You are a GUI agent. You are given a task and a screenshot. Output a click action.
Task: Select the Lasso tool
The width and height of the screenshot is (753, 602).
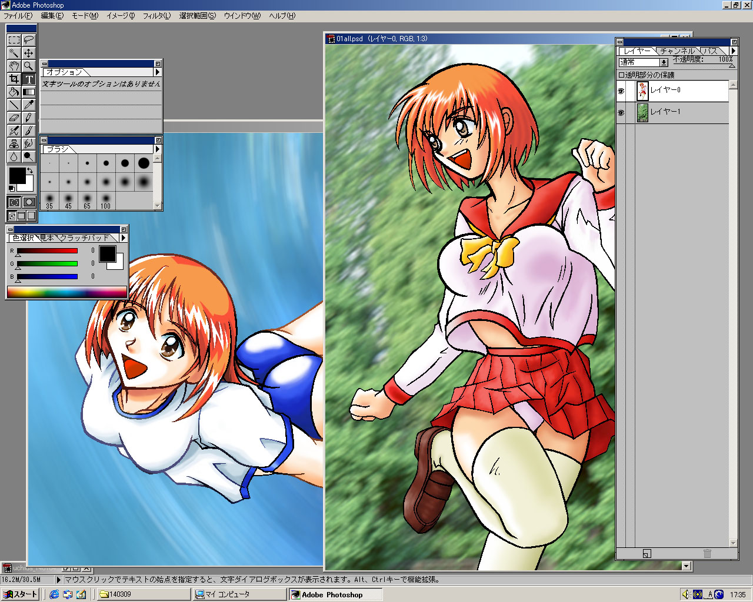pos(28,40)
